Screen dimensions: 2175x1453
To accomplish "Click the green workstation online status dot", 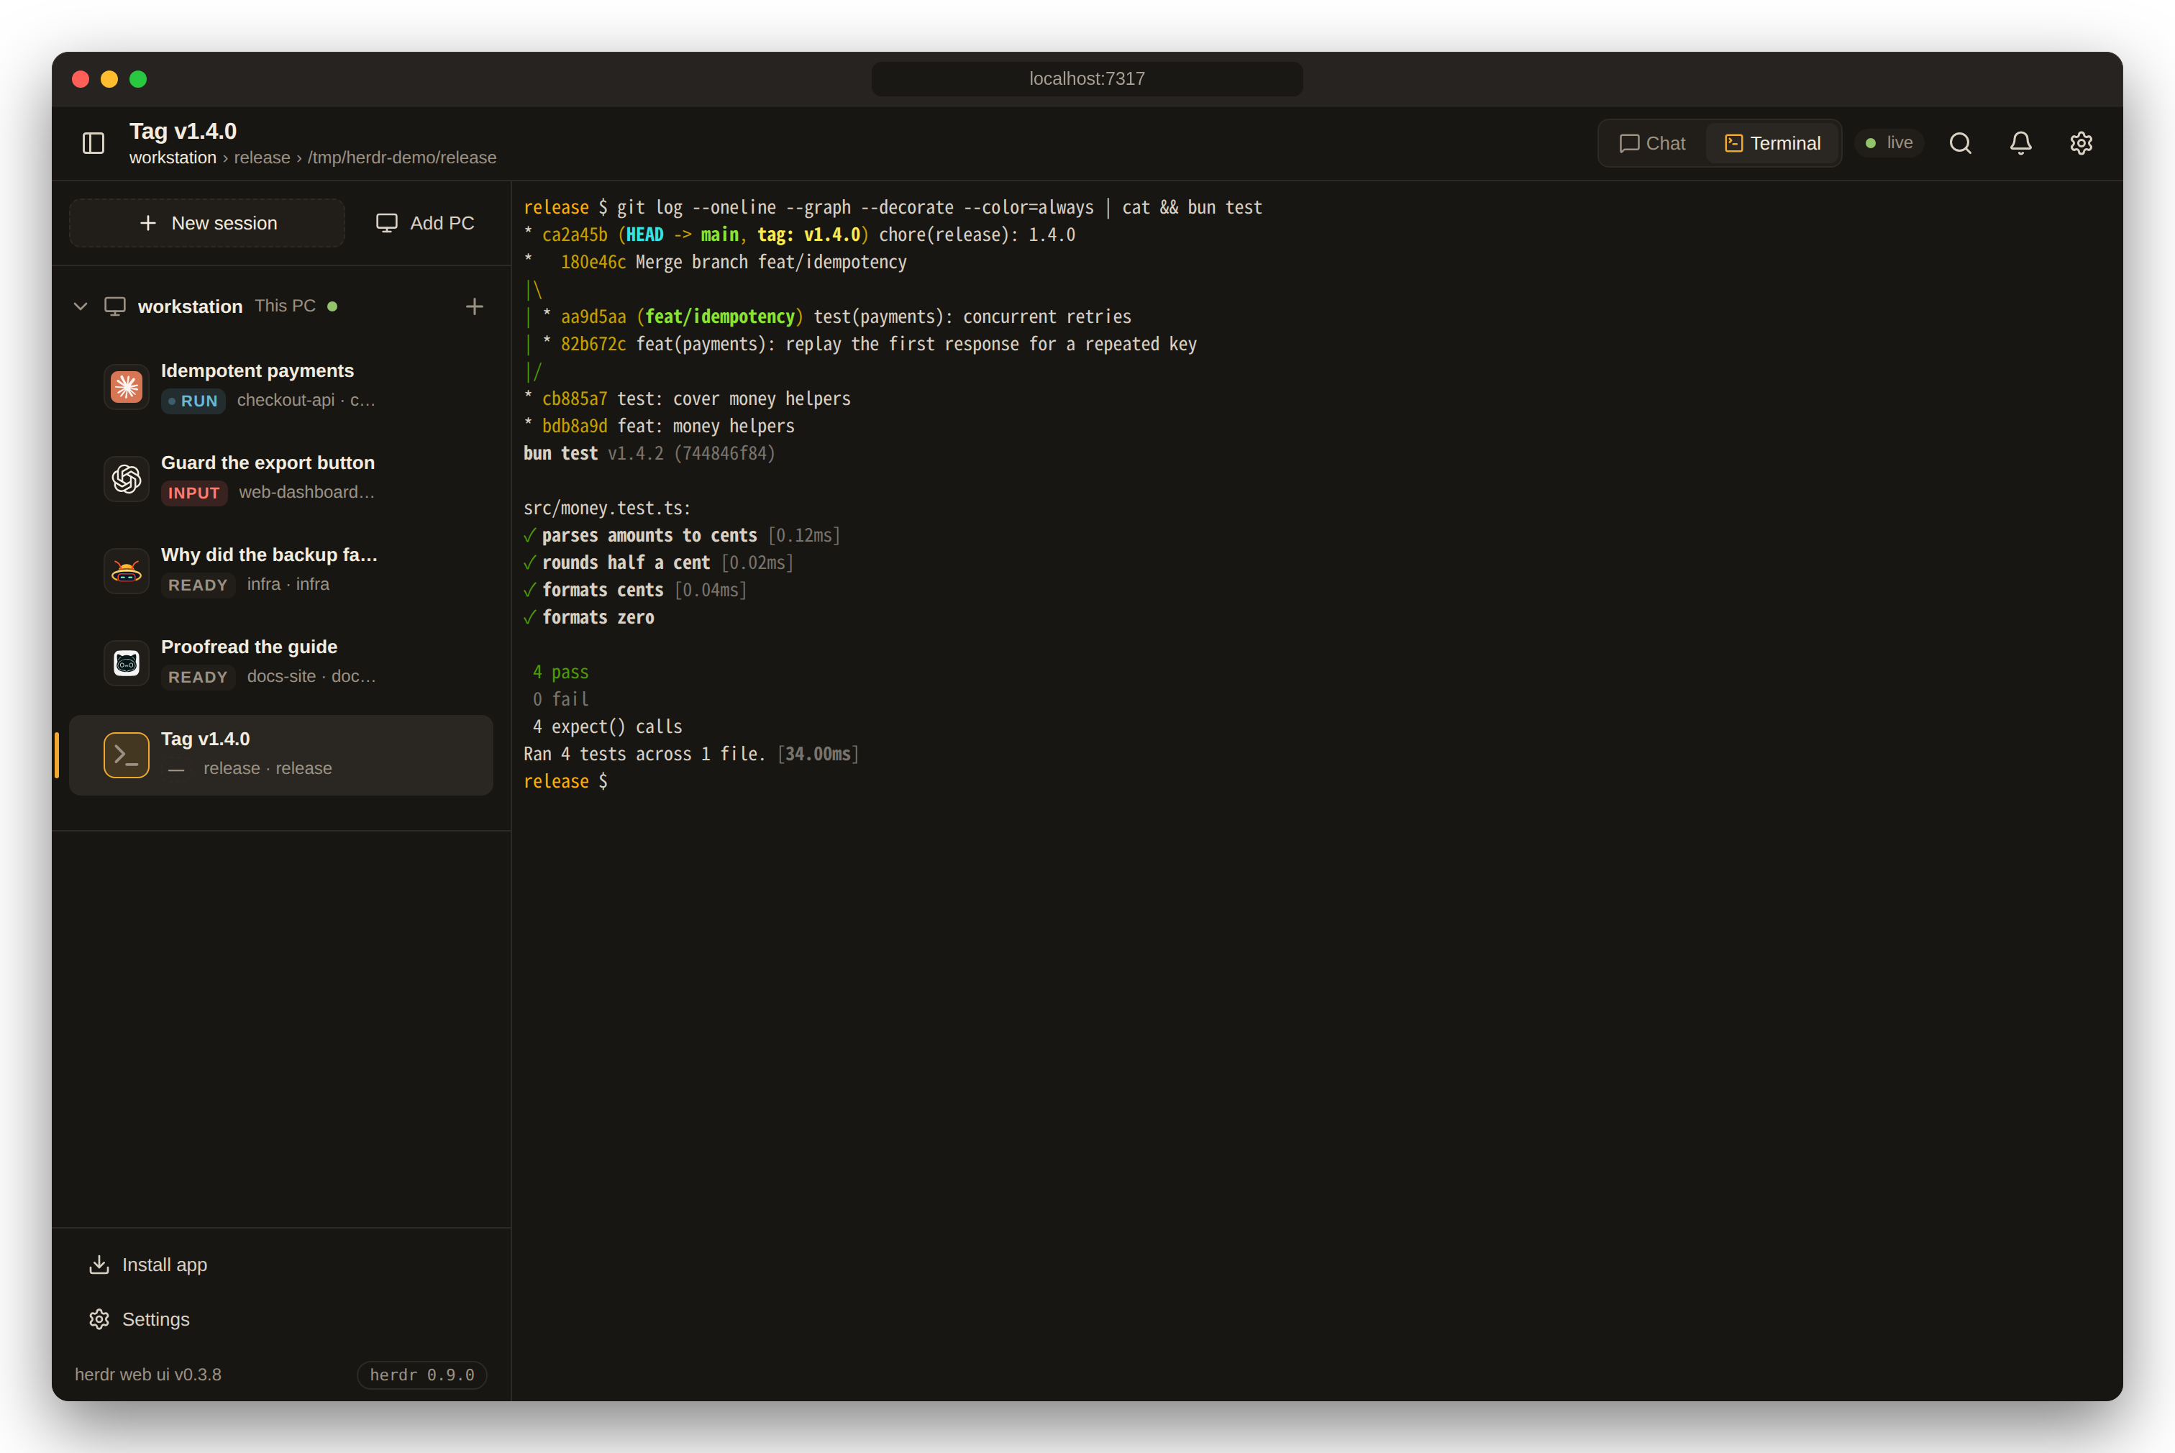I will click(332, 306).
